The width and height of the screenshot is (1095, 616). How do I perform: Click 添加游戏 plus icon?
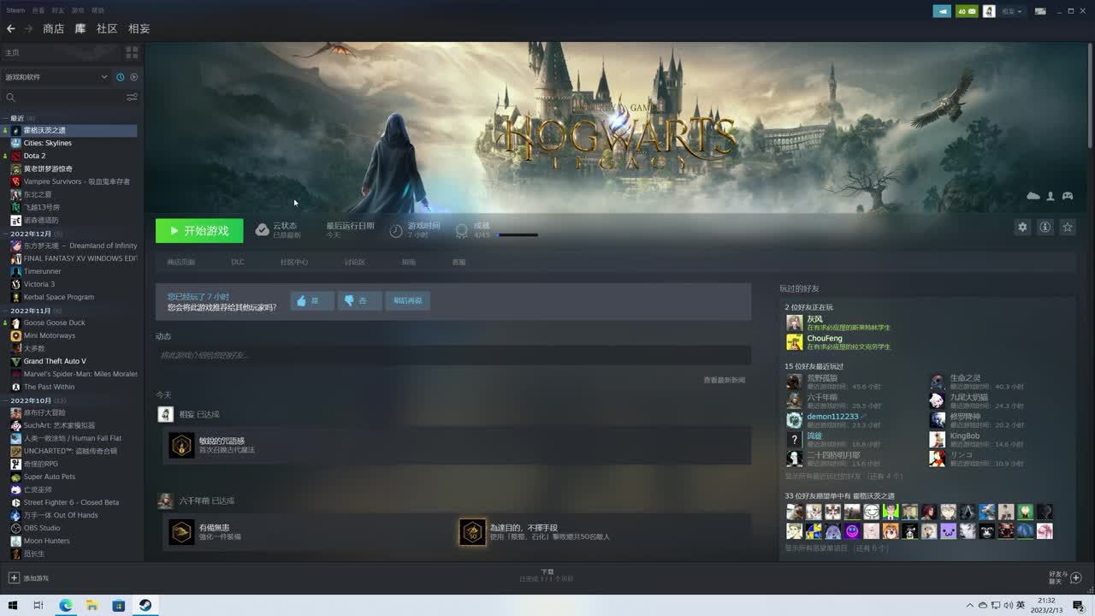(14, 578)
